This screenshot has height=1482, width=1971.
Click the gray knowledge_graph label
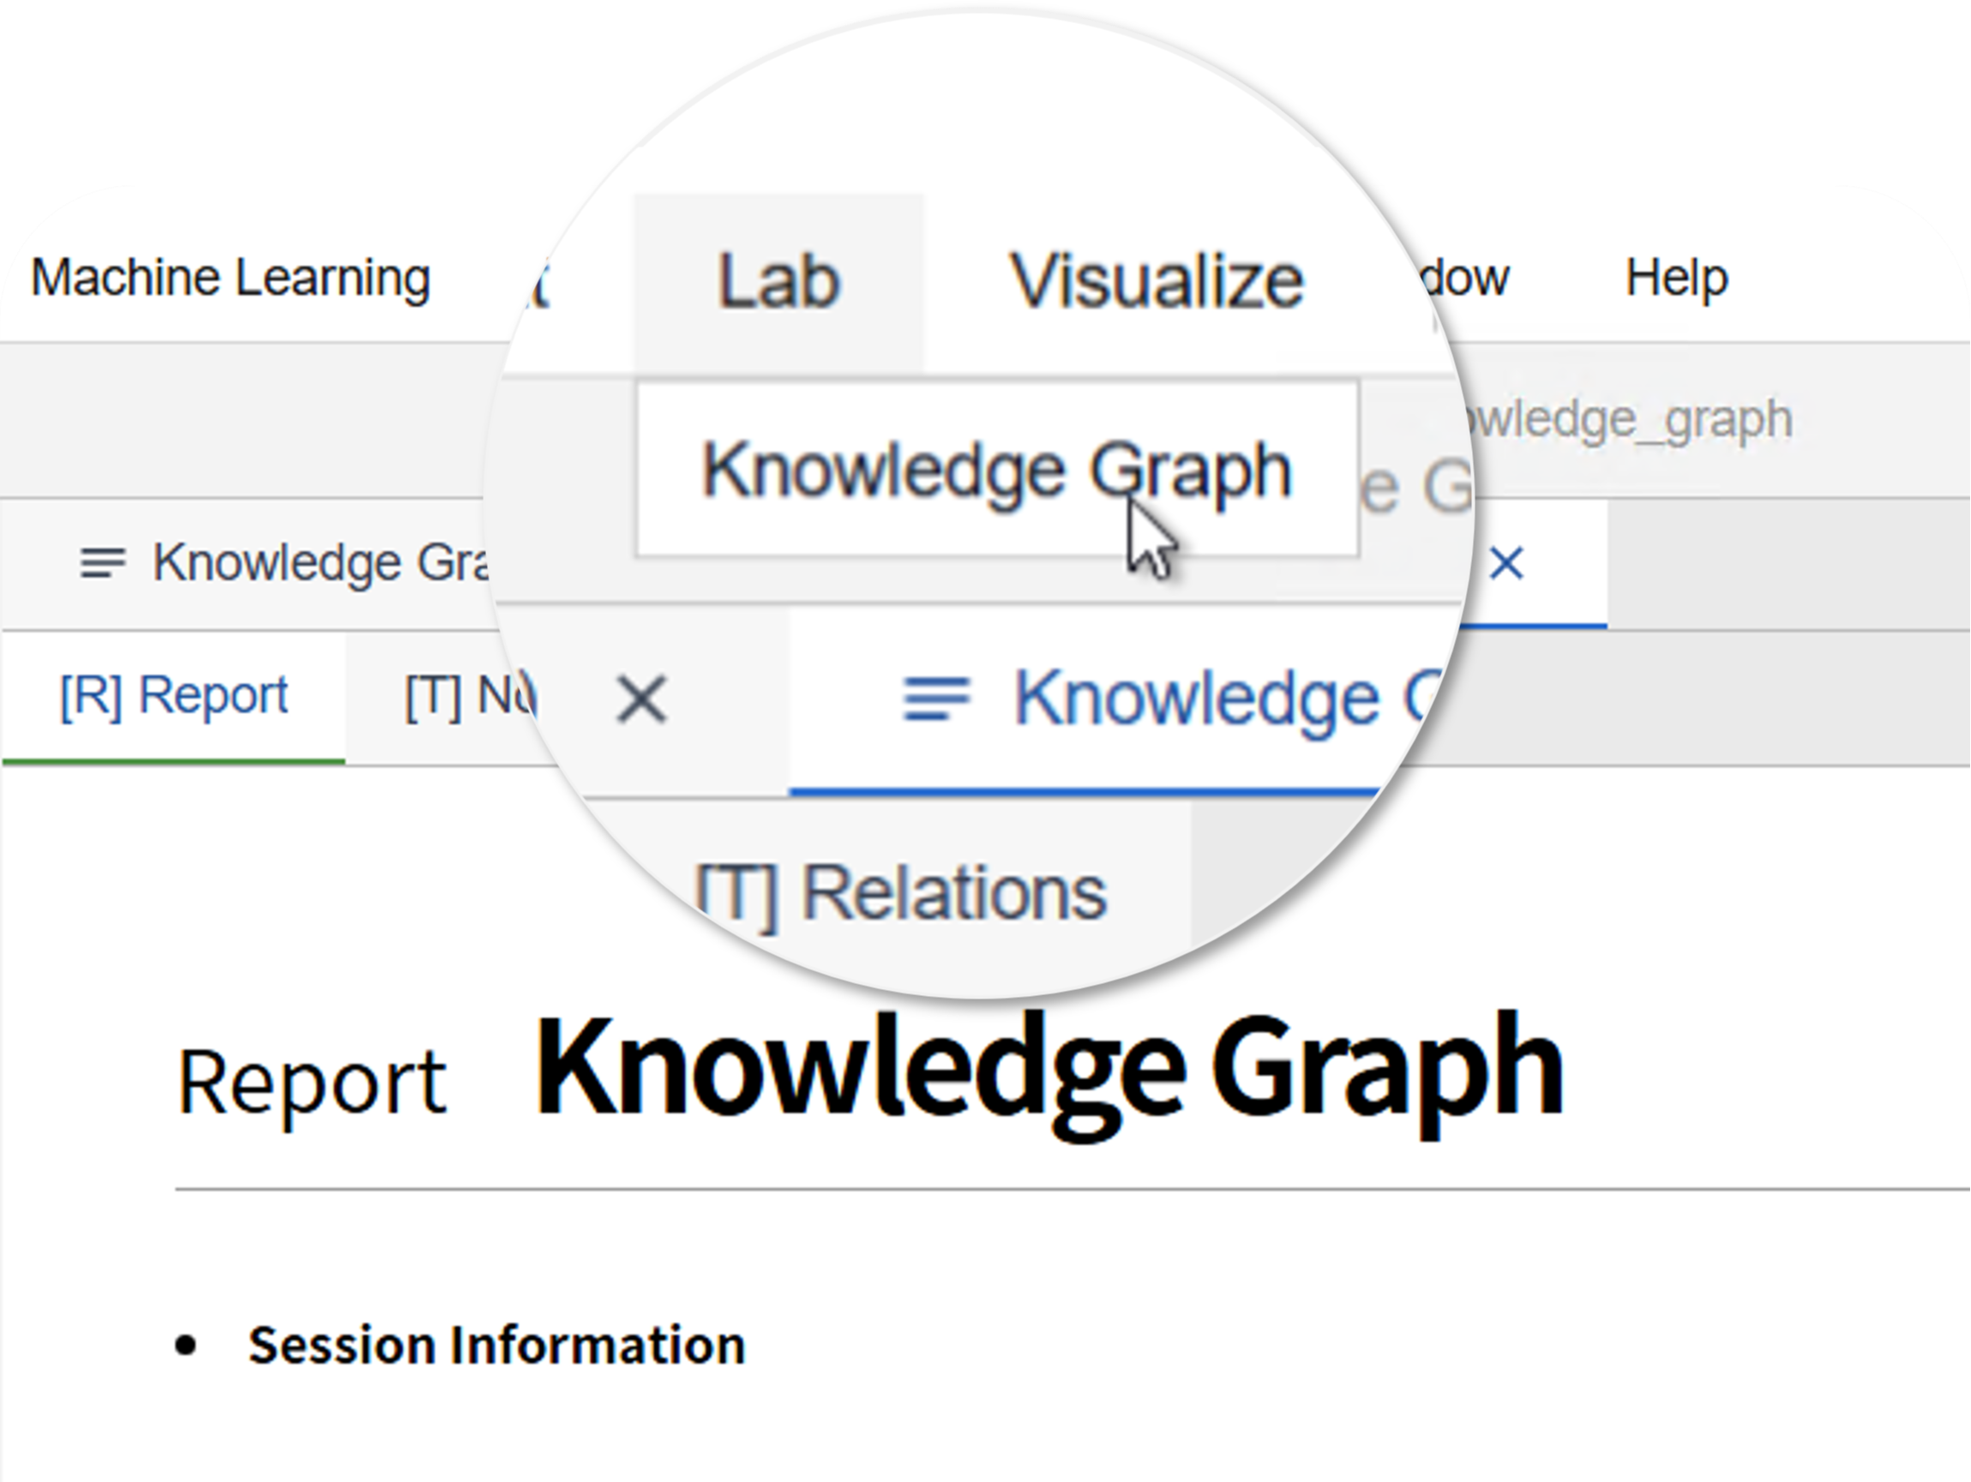[x=1624, y=418]
